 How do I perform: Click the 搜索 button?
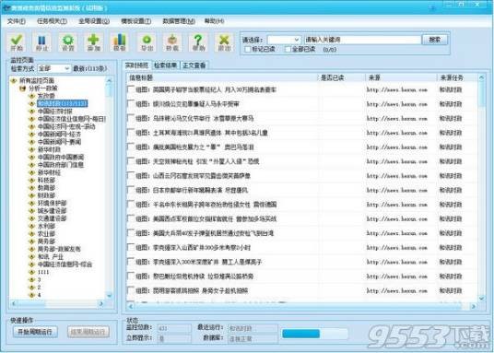click(435, 40)
